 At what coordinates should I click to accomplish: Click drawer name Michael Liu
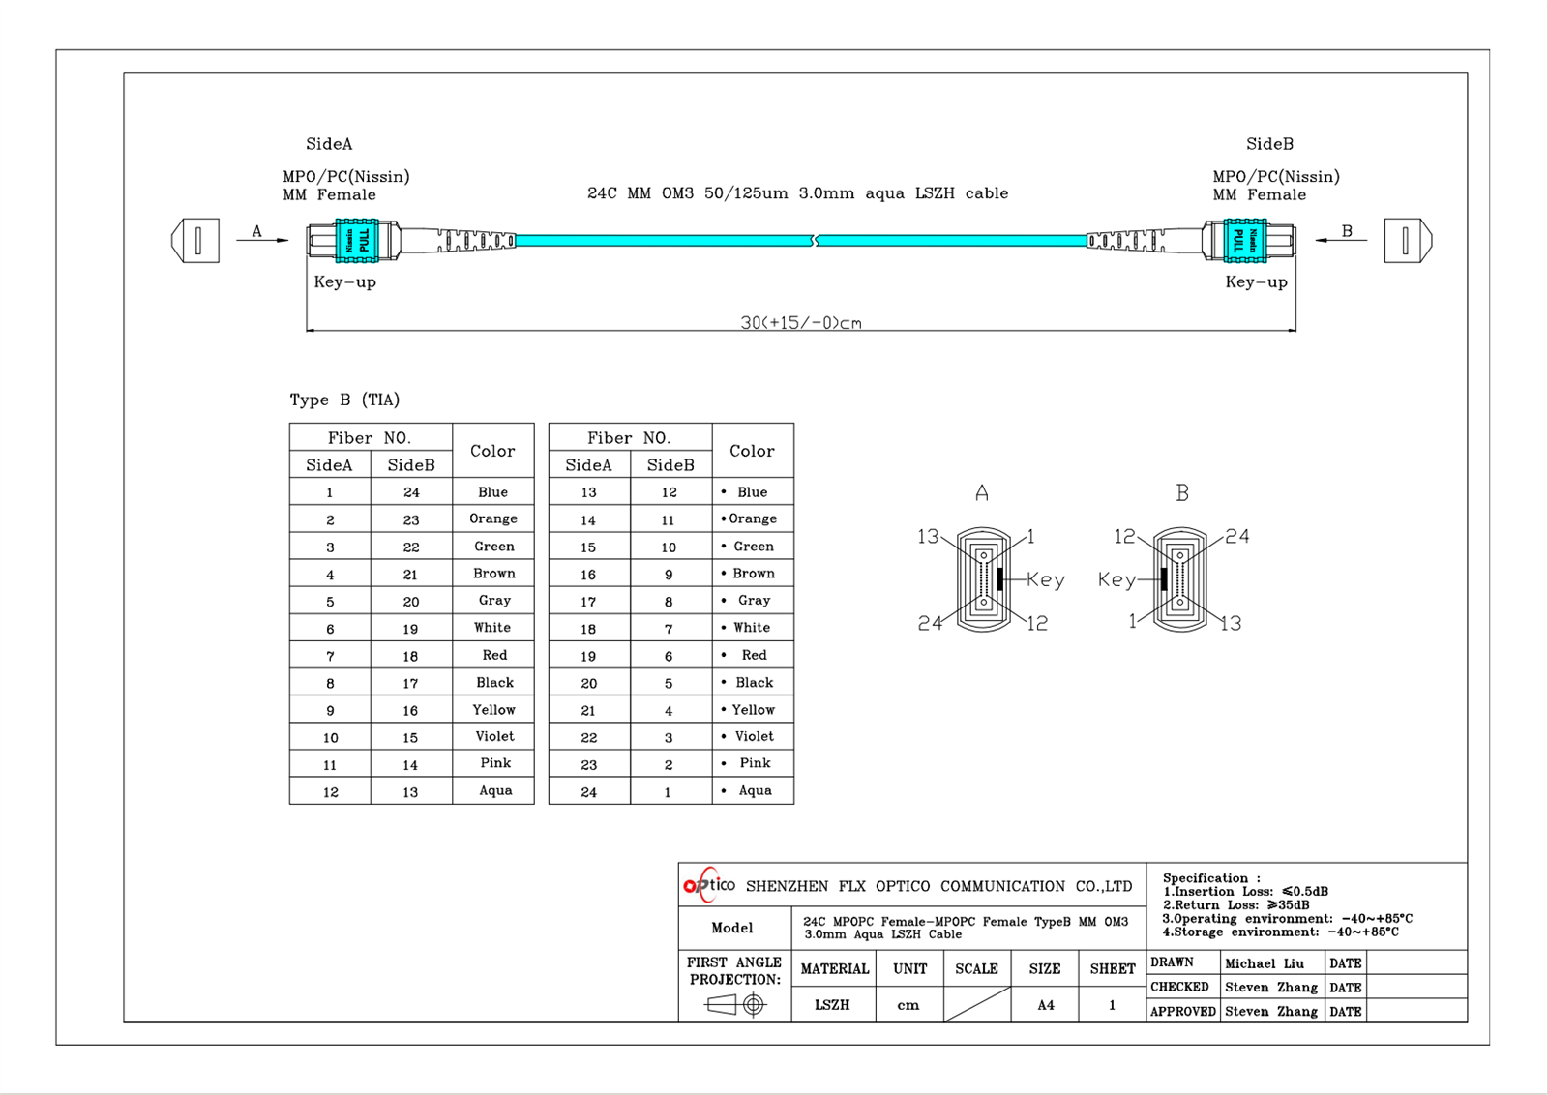coord(1270,963)
